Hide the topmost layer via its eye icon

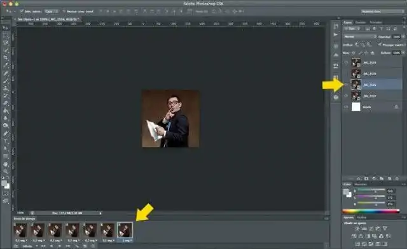tap(346, 62)
